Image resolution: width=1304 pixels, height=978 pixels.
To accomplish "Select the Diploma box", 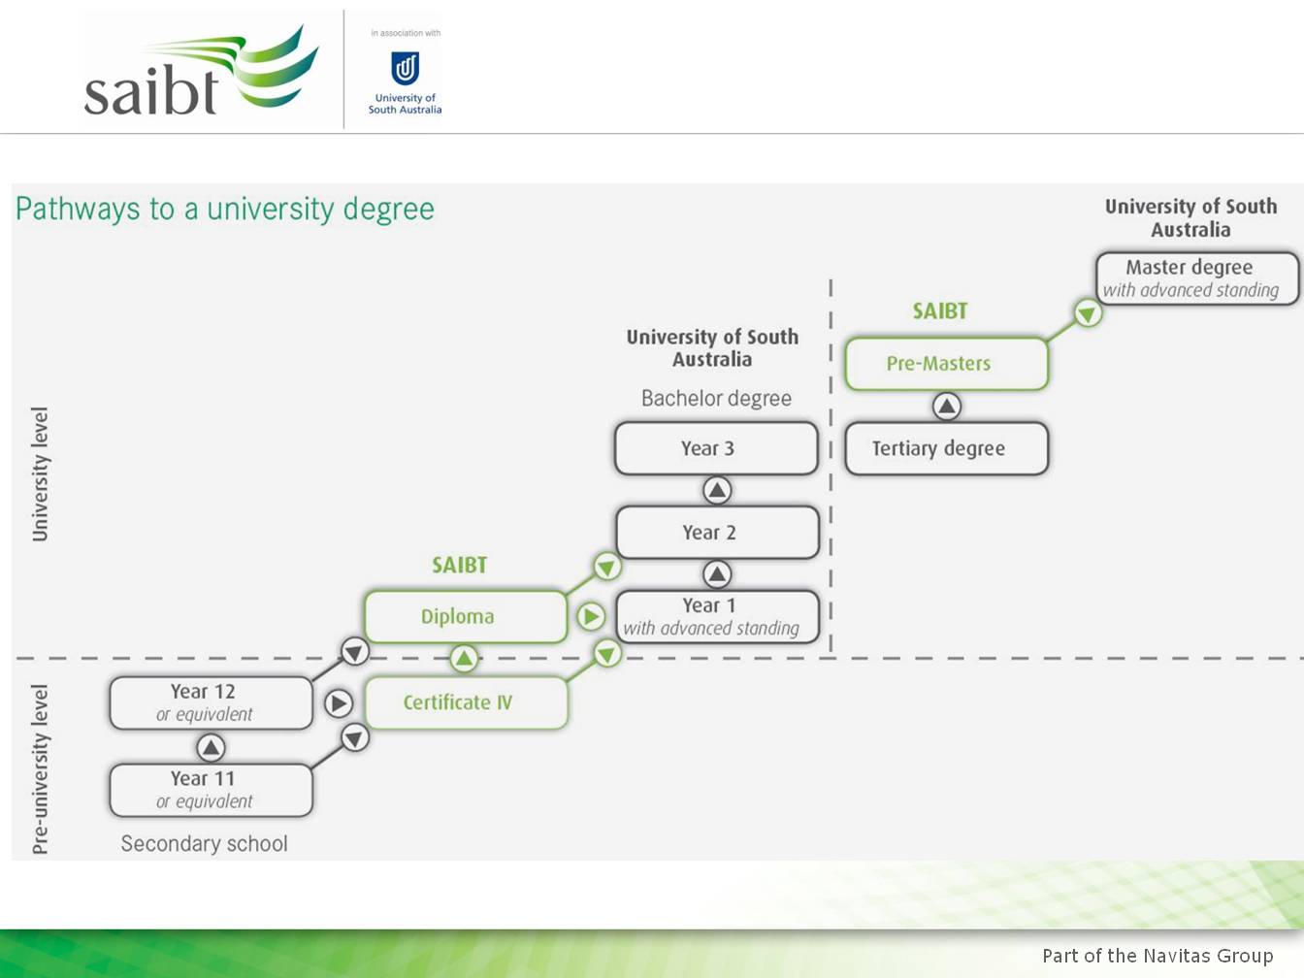I will coord(466,616).
